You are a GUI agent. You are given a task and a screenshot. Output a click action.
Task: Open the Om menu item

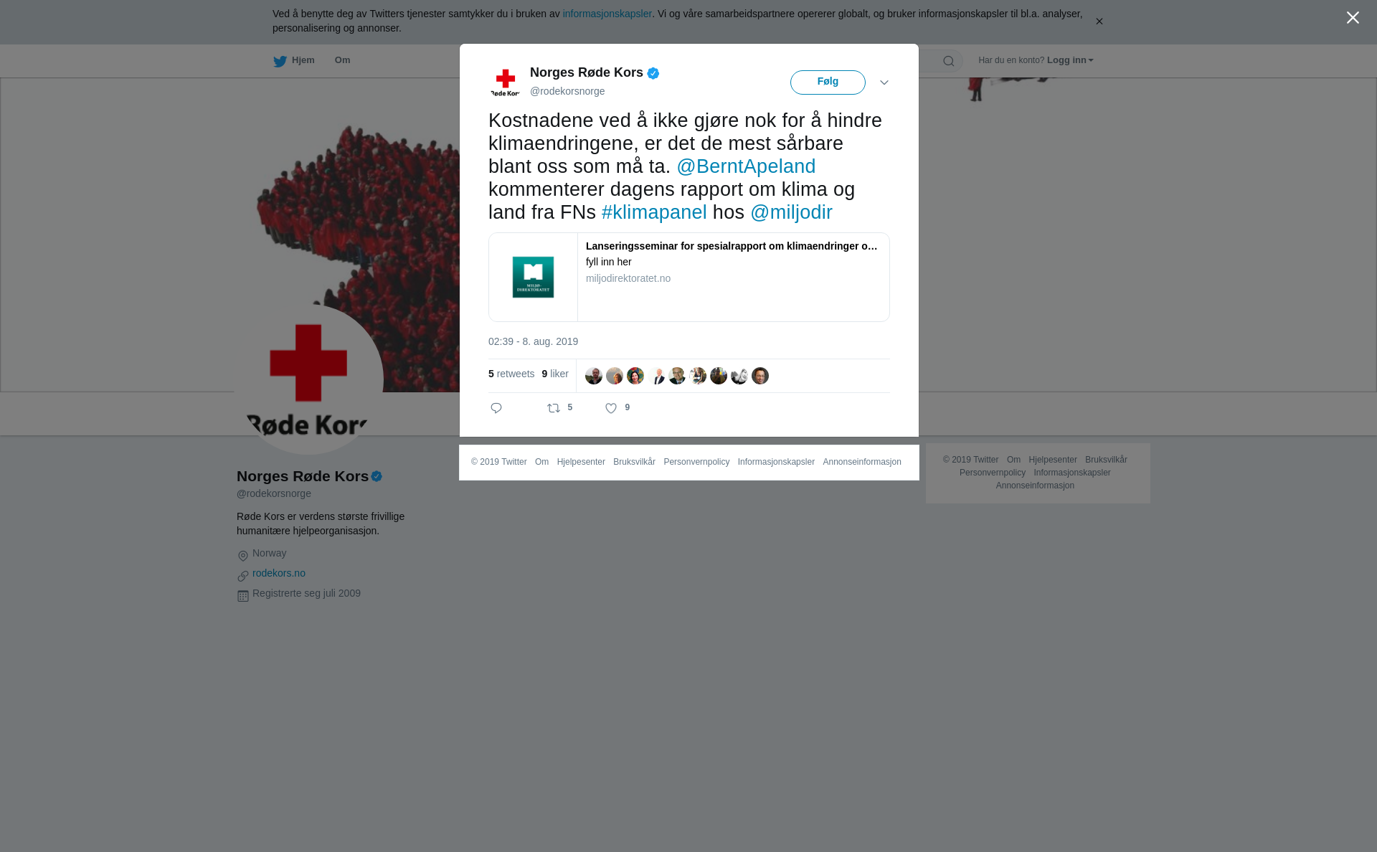[343, 60]
